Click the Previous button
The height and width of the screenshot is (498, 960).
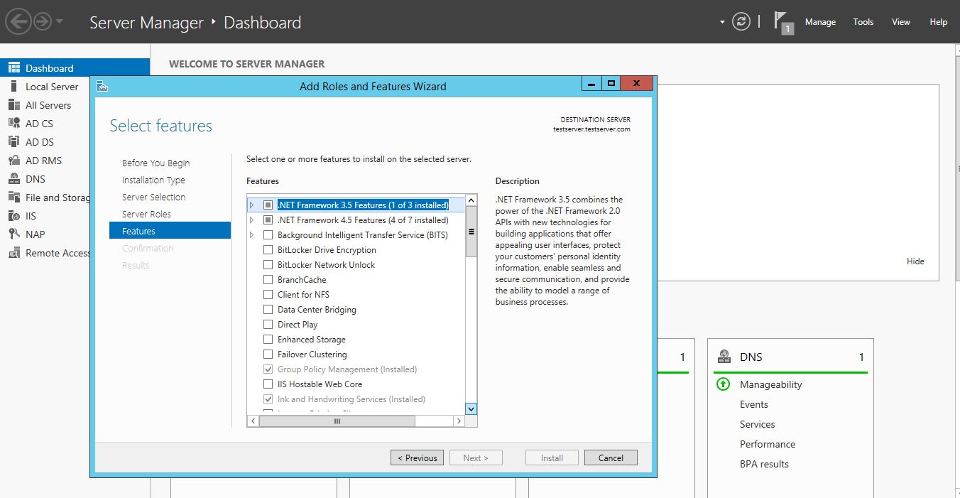(x=418, y=458)
